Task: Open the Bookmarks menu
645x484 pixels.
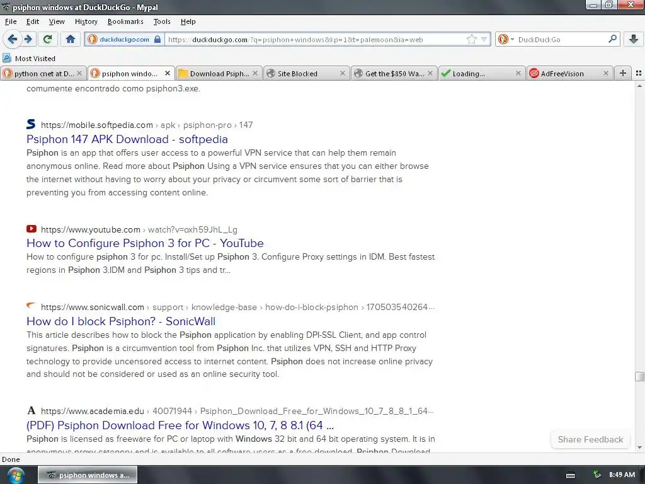Action: (125, 21)
